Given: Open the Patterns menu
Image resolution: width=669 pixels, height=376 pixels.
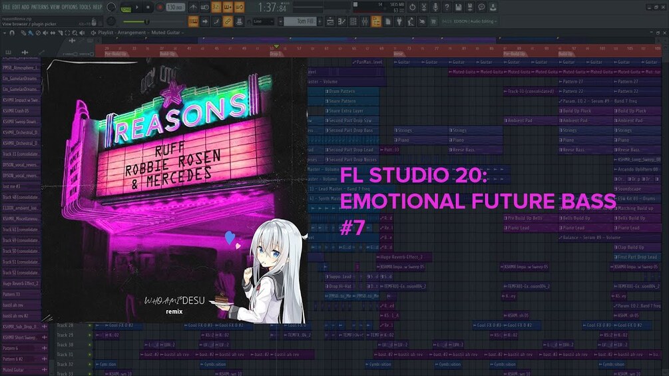Looking at the screenshot, I should [40, 7].
